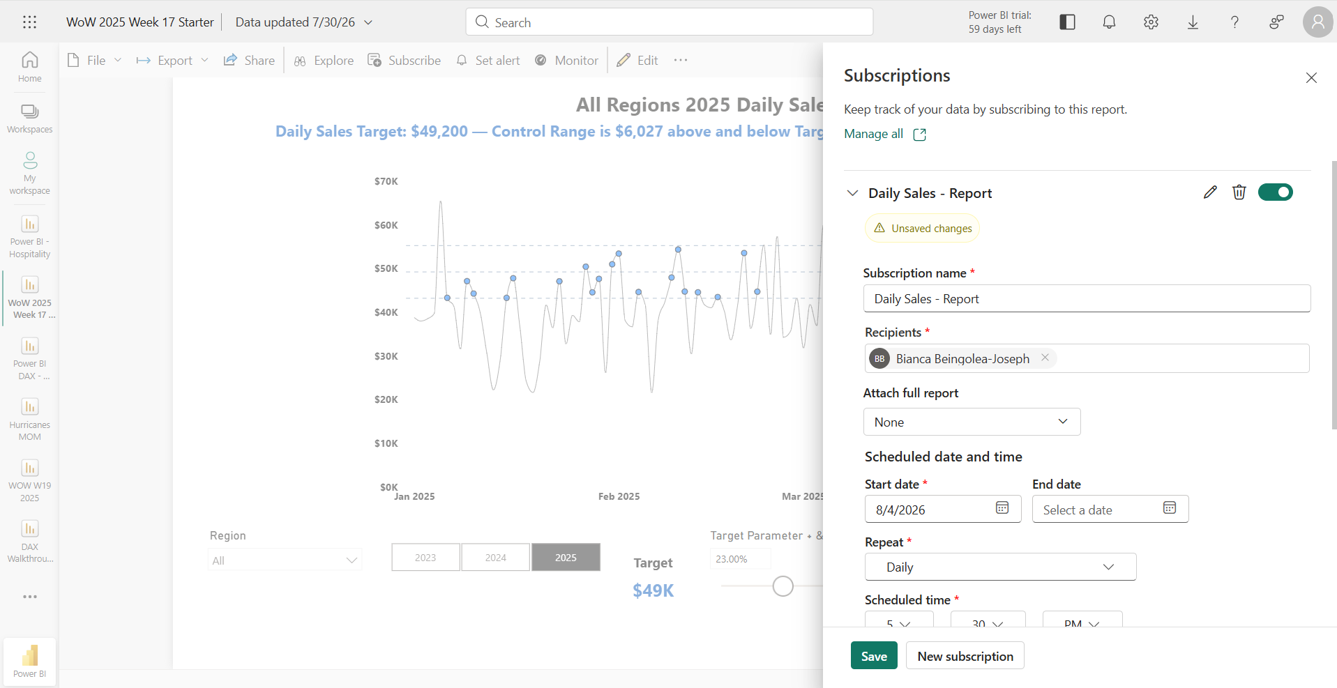Open the WoW 2025 Week 17 report shortcut
Viewport: 1337px width, 688px height.
click(29, 297)
